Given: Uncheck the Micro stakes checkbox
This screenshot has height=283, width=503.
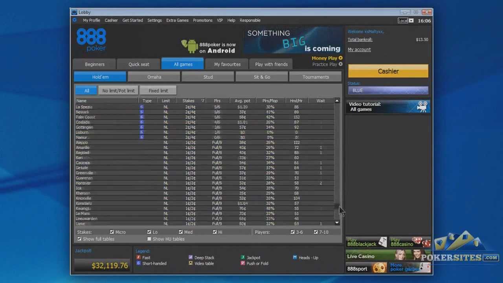Looking at the screenshot, I should pos(112,232).
